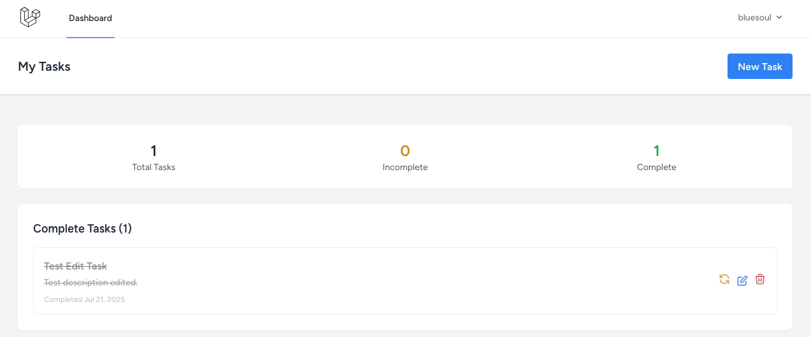Screen dimensions: 811x337
Task: Click the Completed Jul 21, 2025 date
Action: (84, 299)
